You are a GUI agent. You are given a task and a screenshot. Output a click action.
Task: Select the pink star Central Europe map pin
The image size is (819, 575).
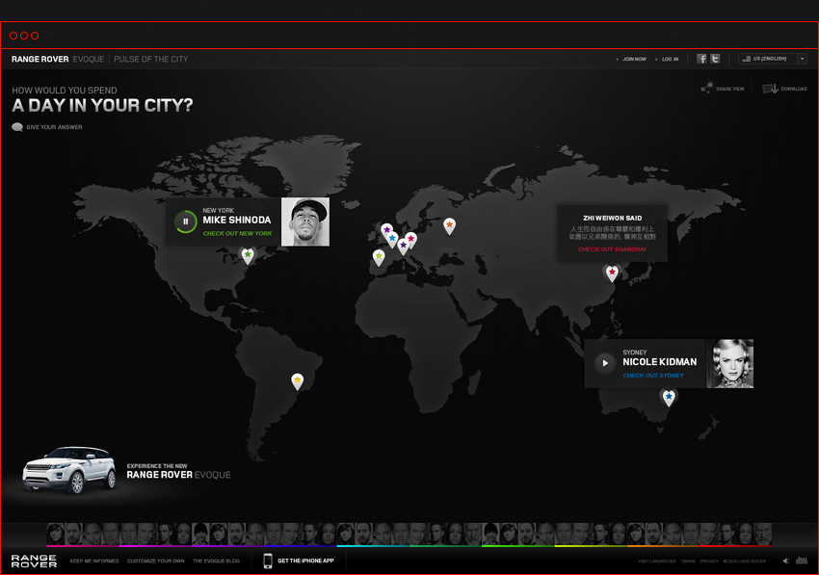click(411, 240)
